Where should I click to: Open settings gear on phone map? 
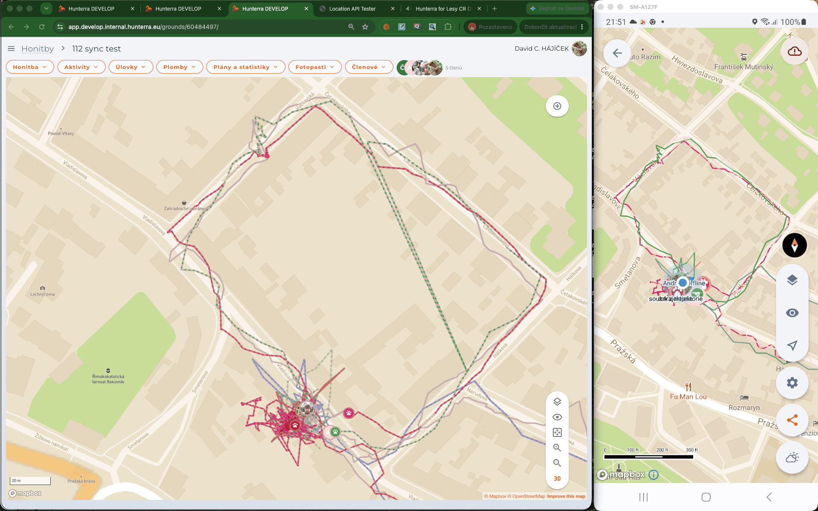tap(792, 383)
